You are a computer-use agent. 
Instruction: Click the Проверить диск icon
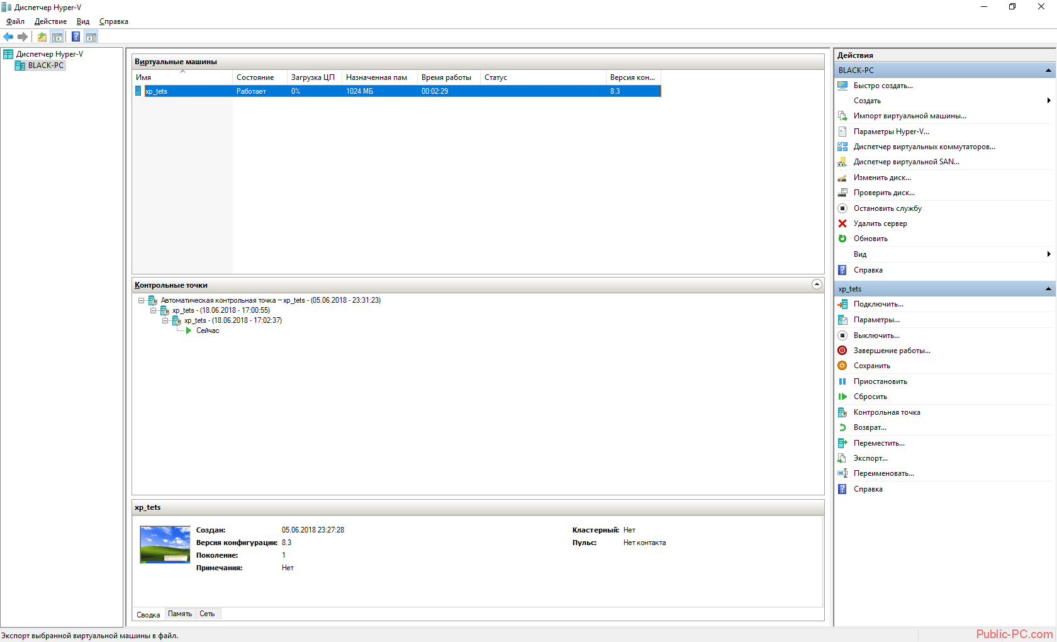click(x=842, y=193)
